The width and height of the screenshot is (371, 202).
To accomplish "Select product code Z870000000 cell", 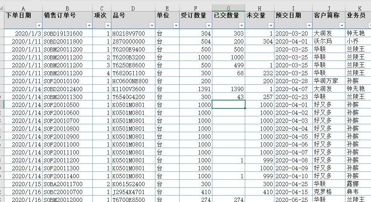I will click(133, 41).
